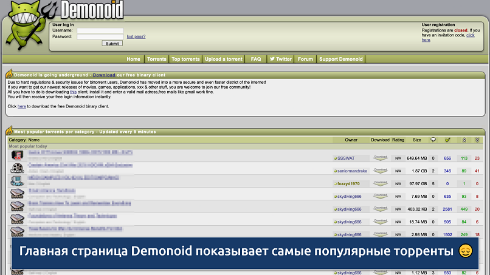The height and width of the screenshot is (275, 490).
Task: Open the Top torrents tab
Action: [185, 59]
